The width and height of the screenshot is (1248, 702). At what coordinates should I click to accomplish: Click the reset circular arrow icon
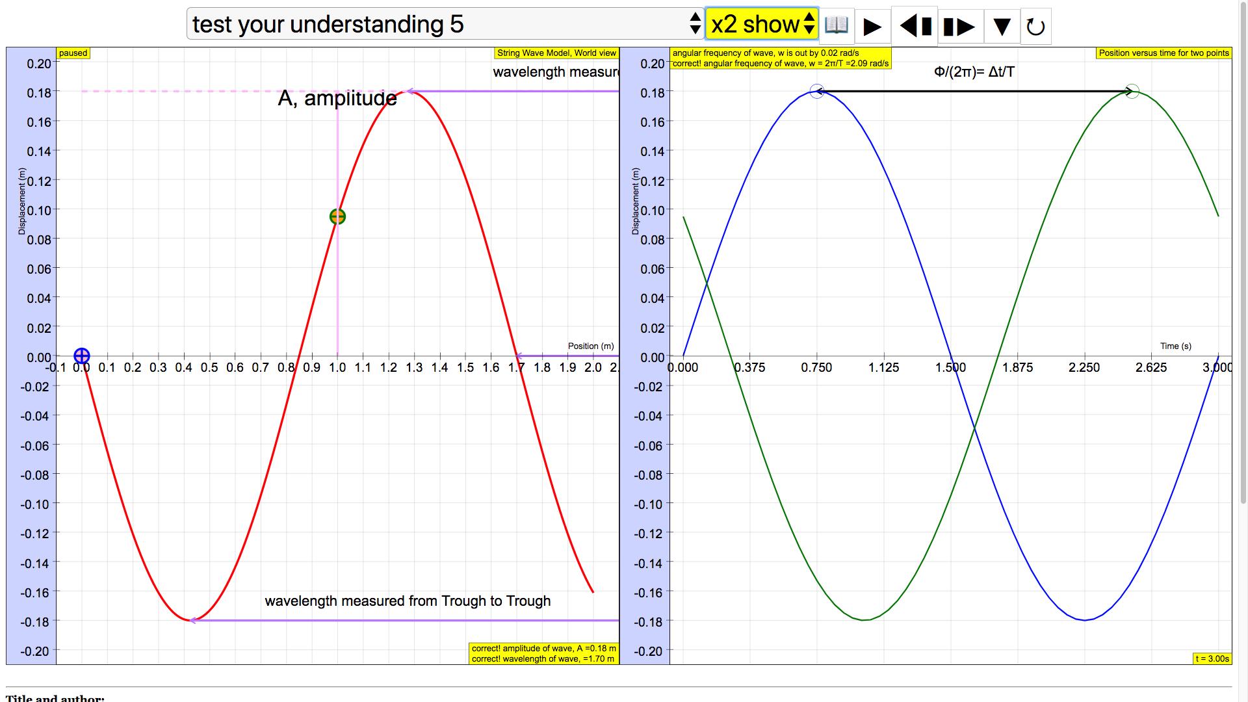pos(1035,27)
